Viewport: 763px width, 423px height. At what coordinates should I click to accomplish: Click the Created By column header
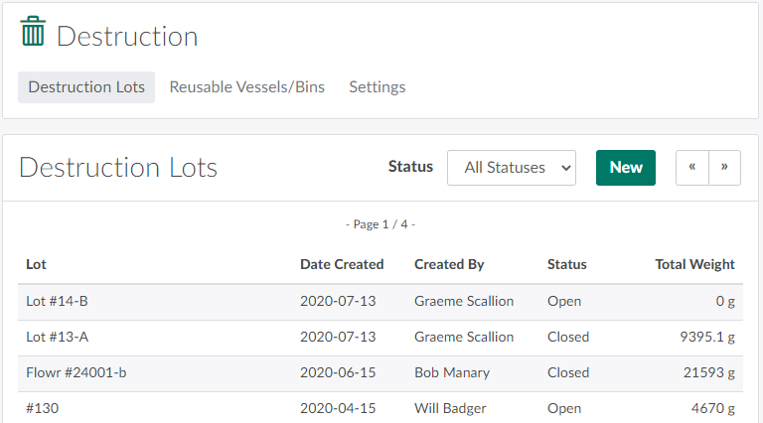(x=449, y=264)
